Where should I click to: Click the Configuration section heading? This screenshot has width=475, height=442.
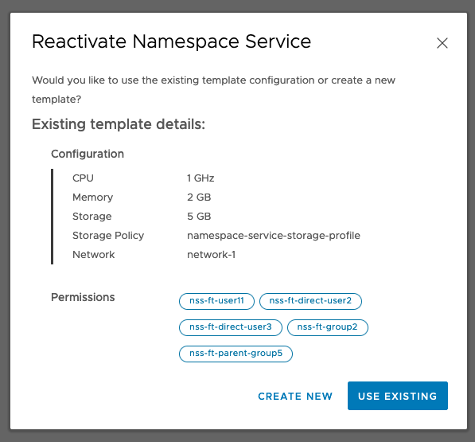pyautogui.click(x=88, y=154)
